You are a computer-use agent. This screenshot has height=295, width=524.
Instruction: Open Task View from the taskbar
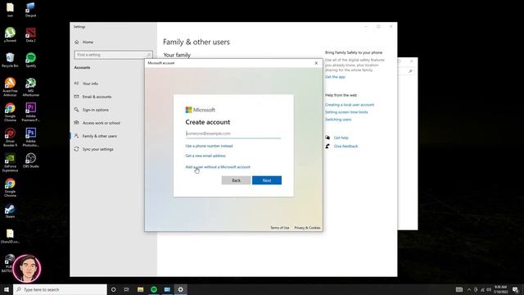[x=127, y=289]
